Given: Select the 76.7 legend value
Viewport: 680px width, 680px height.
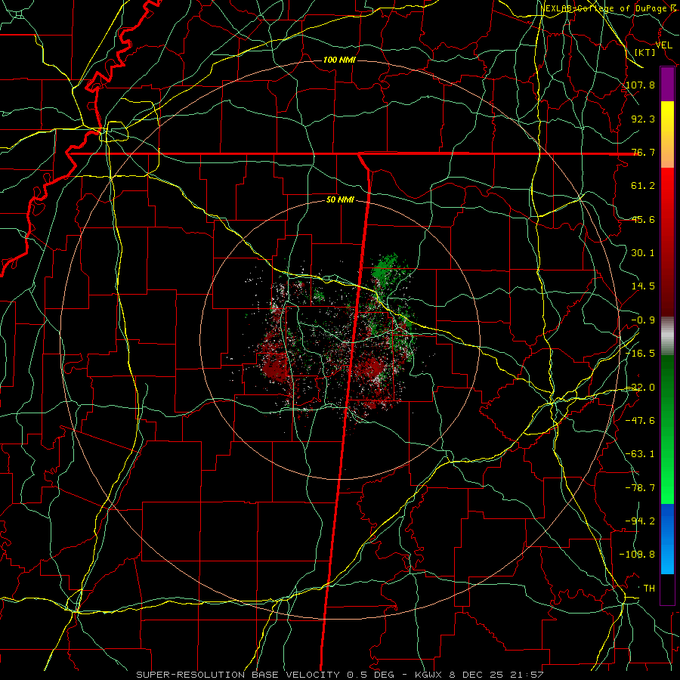Looking at the screenshot, I should (643, 152).
